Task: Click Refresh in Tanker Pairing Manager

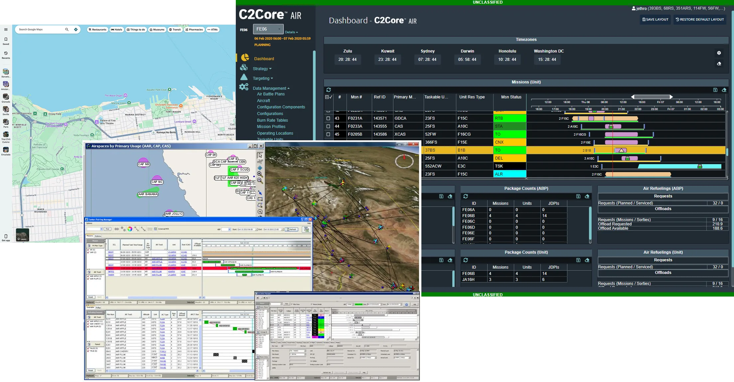Action: pos(292,229)
